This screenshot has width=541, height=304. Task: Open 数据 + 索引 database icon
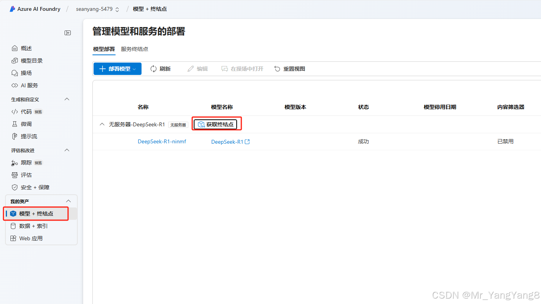[13, 226]
